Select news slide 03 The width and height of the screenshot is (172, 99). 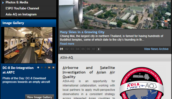[72, 49]
